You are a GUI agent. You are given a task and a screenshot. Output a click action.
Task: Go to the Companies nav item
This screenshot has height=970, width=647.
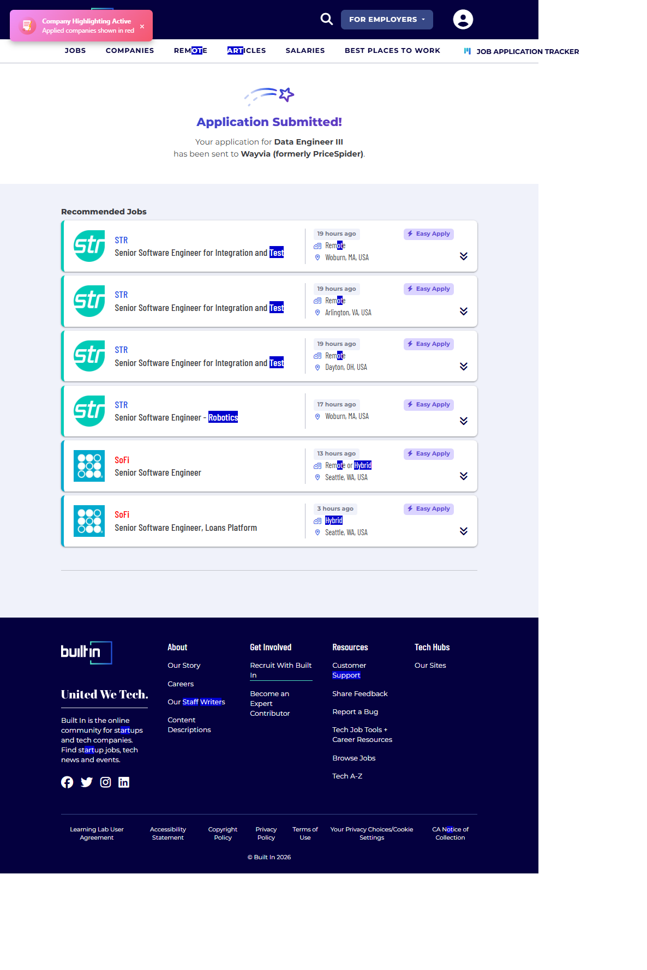[130, 51]
